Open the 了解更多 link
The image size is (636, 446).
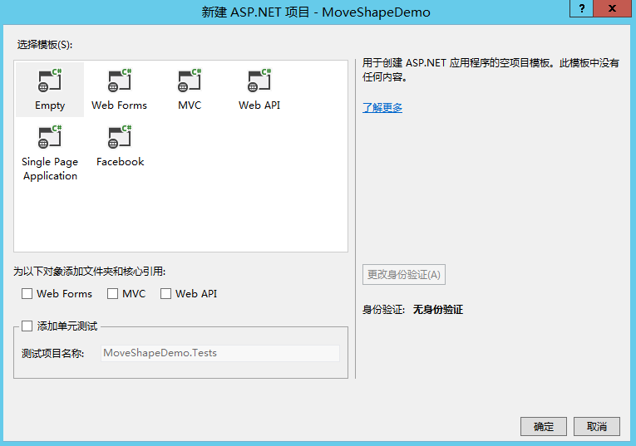click(x=382, y=107)
